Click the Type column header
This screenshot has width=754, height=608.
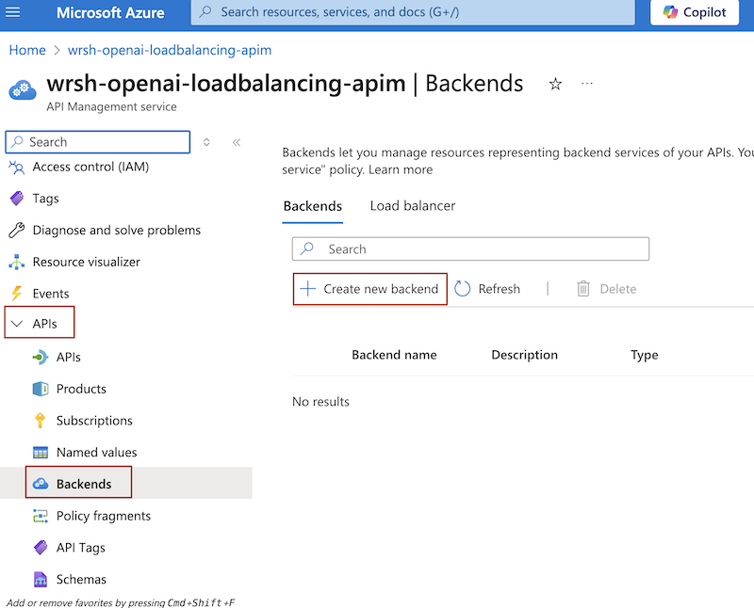pyautogui.click(x=645, y=355)
